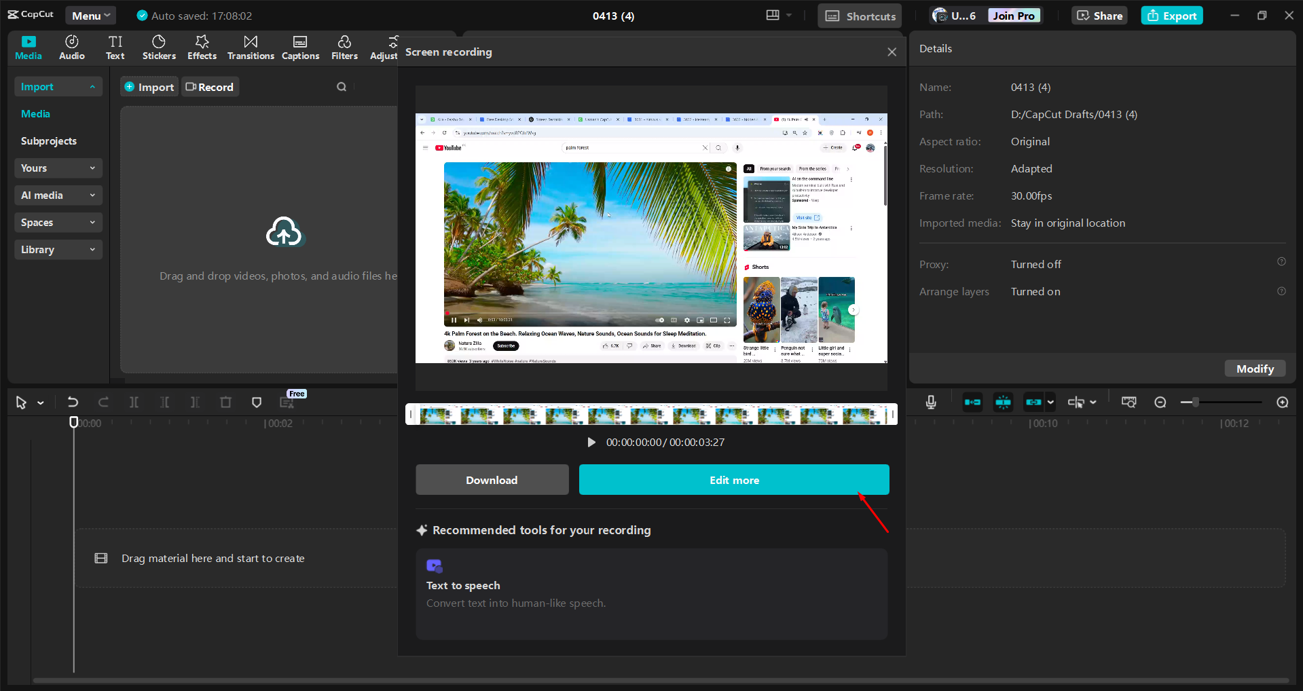Toggle the linkage button in timeline

pos(1033,403)
